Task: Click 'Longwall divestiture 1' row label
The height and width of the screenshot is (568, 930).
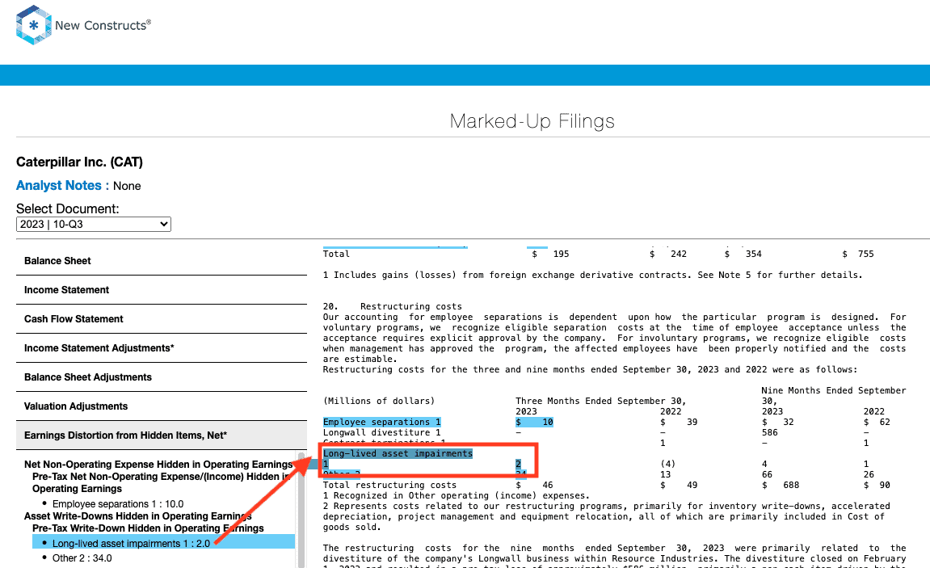Action: coord(382,433)
